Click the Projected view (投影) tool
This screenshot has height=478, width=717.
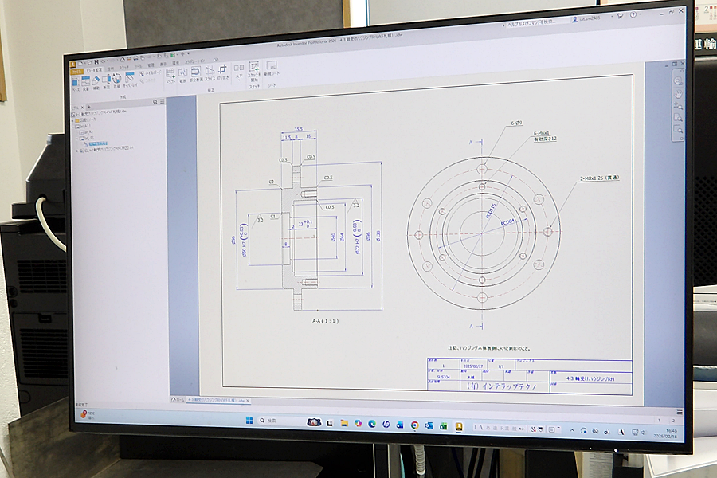tap(85, 83)
